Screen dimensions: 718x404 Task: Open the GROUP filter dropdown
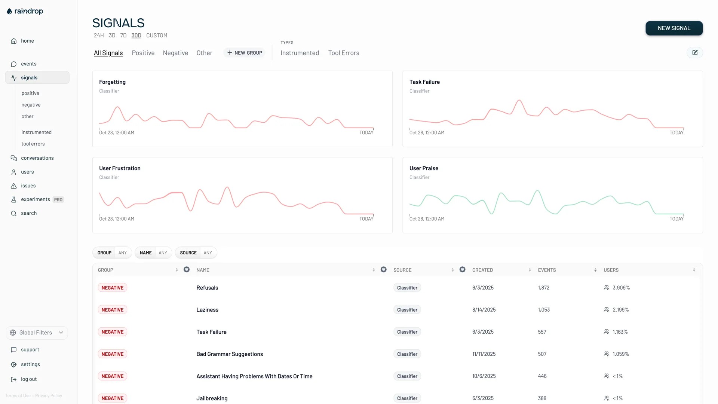tap(112, 253)
